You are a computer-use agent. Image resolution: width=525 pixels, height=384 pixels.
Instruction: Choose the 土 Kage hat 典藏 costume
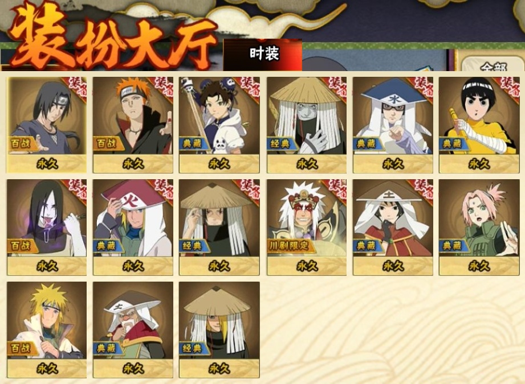click(x=393, y=227)
